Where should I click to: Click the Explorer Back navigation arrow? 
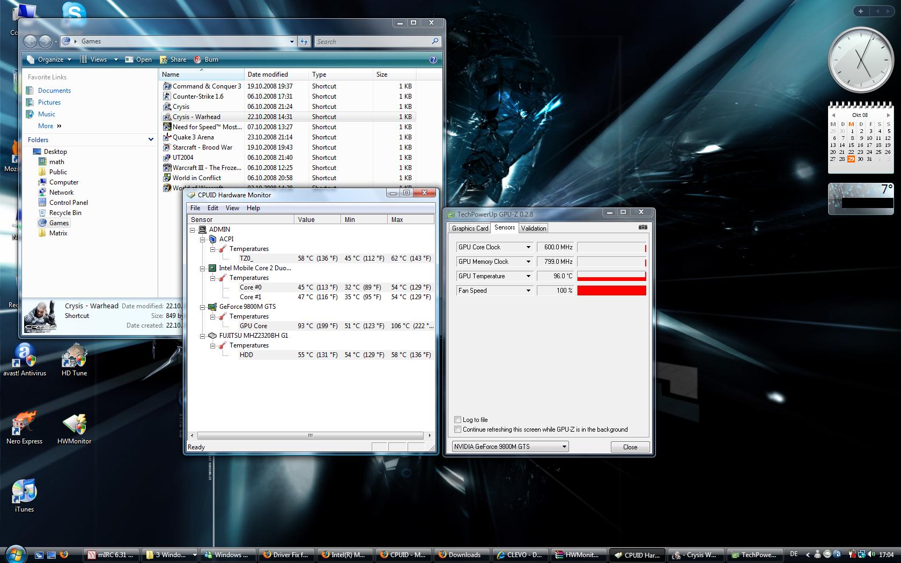pyautogui.click(x=31, y=41)
